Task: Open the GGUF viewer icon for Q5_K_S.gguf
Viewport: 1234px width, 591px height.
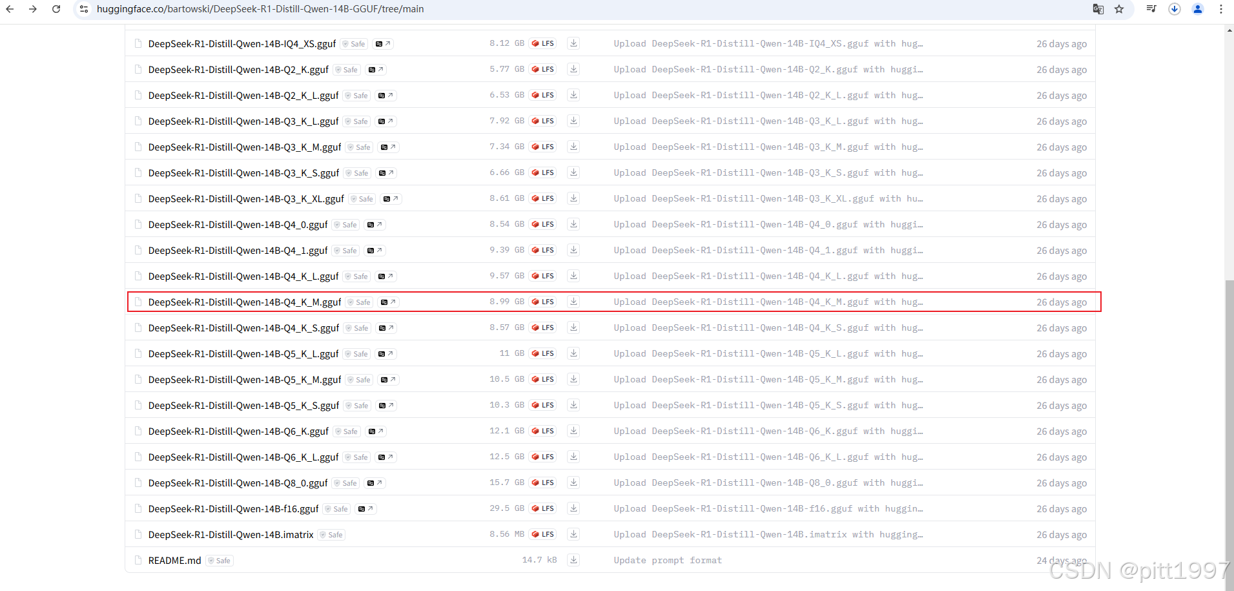Action: 386,406
